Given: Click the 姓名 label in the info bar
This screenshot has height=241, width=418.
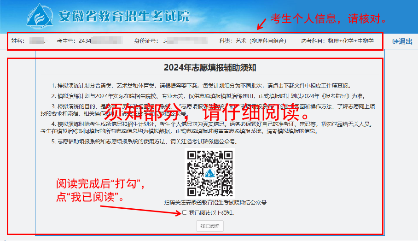Looking at the screenshot, I should click(18, 41).
